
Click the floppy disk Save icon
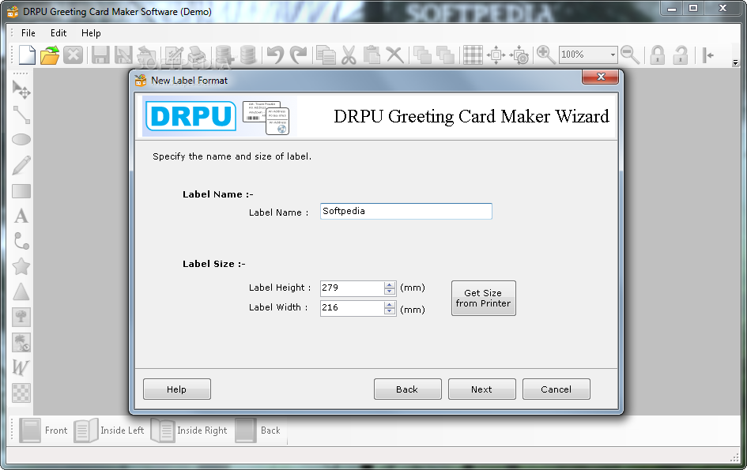pyautogui.click(x=100, y=55)
